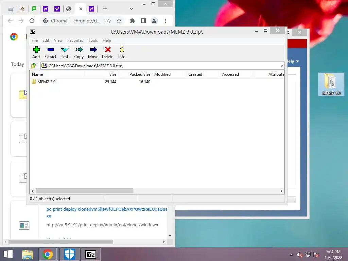Show hidden system tray icons

291,255
